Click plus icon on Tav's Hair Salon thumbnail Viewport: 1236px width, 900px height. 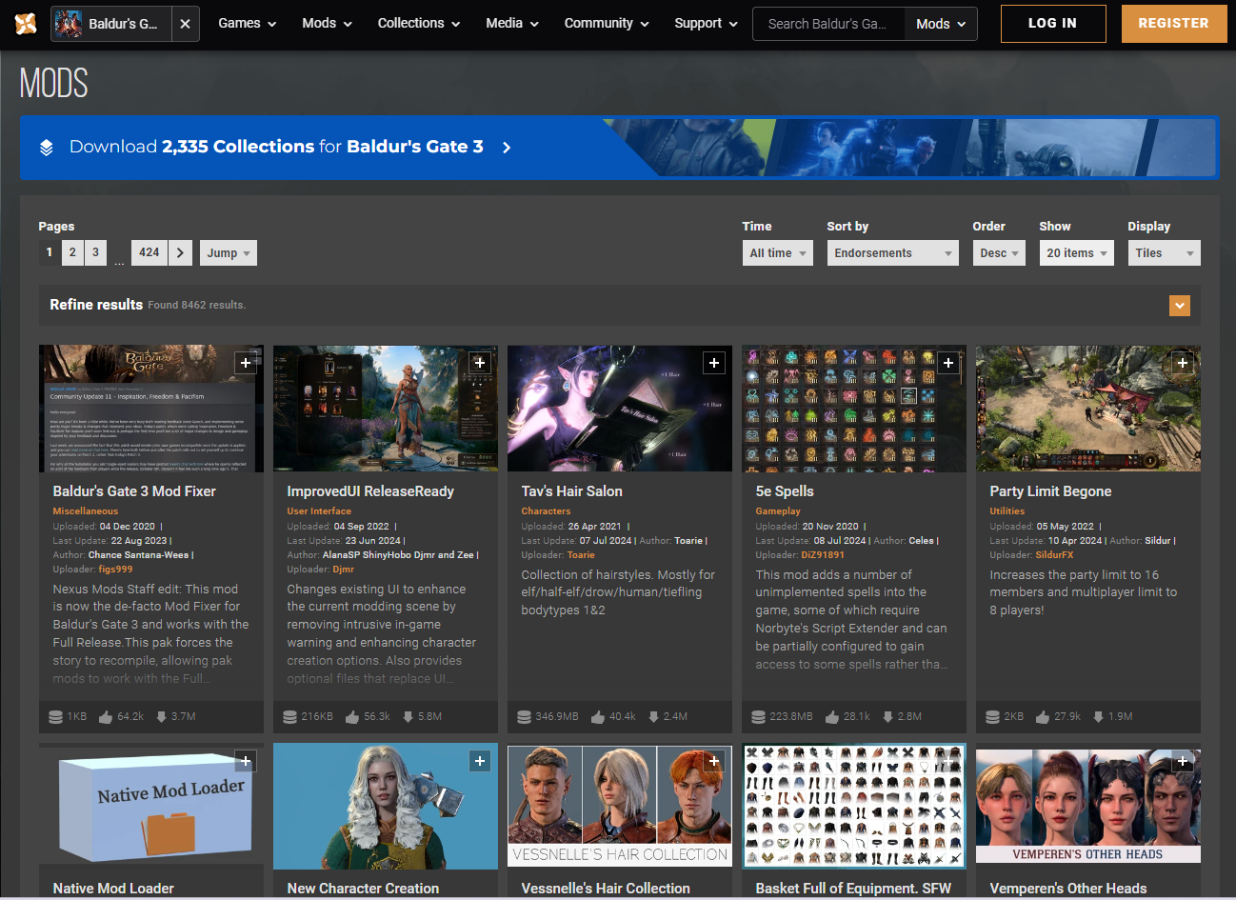[x=714, y=363]
